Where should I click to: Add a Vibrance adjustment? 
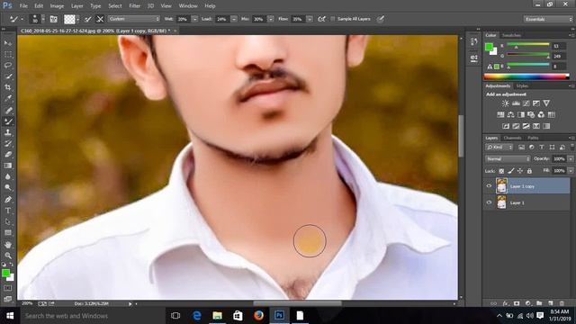[546, 103]
